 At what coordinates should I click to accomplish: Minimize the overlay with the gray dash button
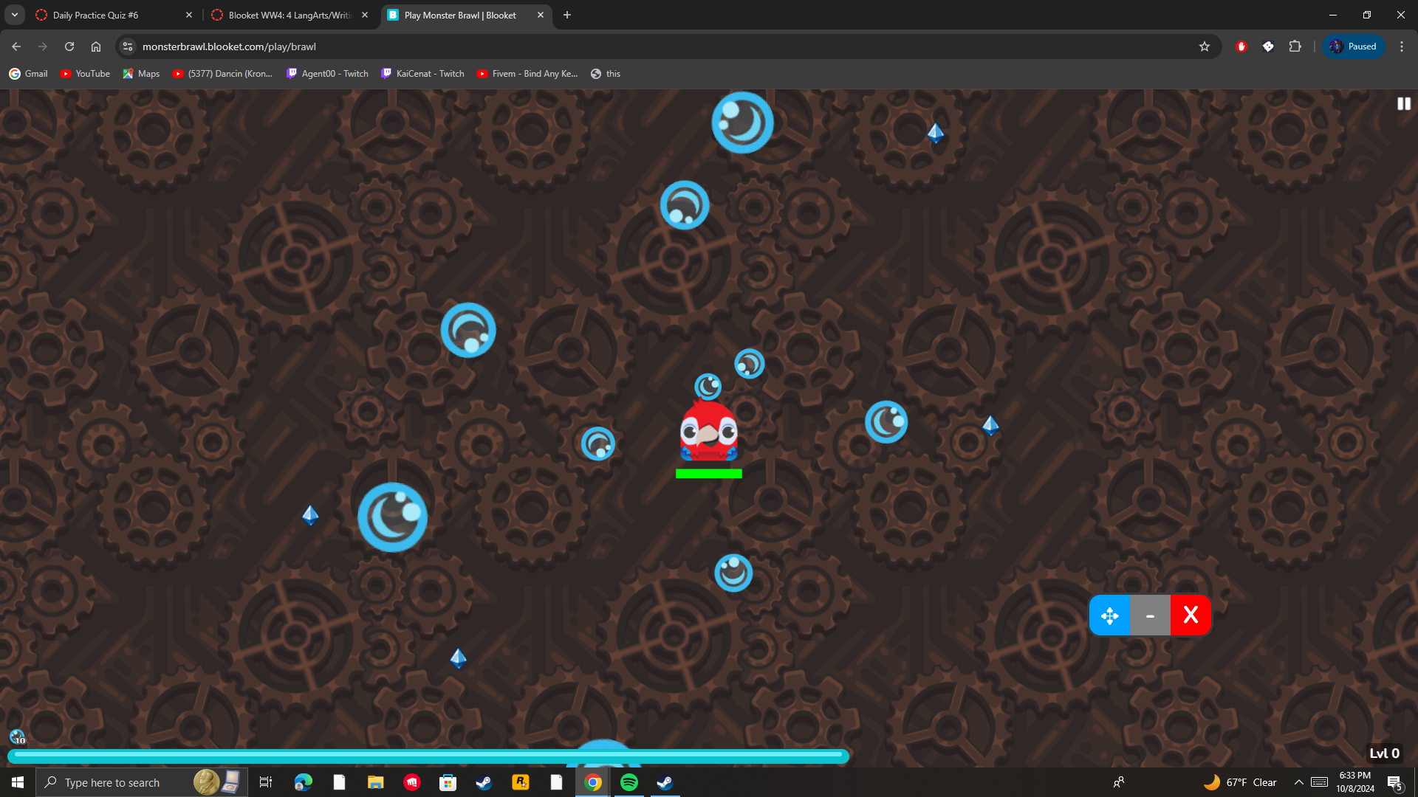[1150, 615]
